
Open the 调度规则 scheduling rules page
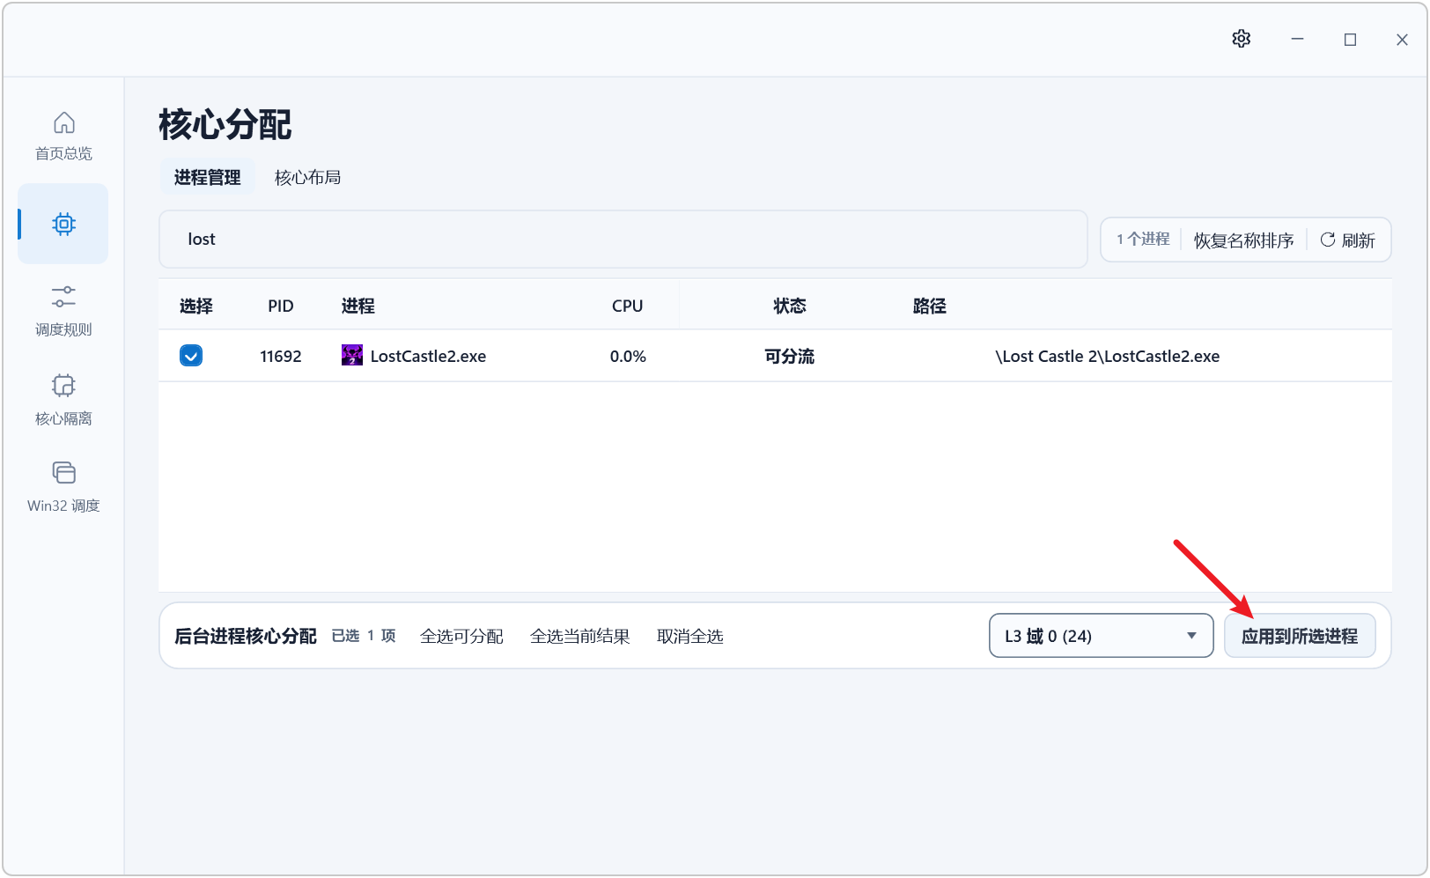[63, 311]
